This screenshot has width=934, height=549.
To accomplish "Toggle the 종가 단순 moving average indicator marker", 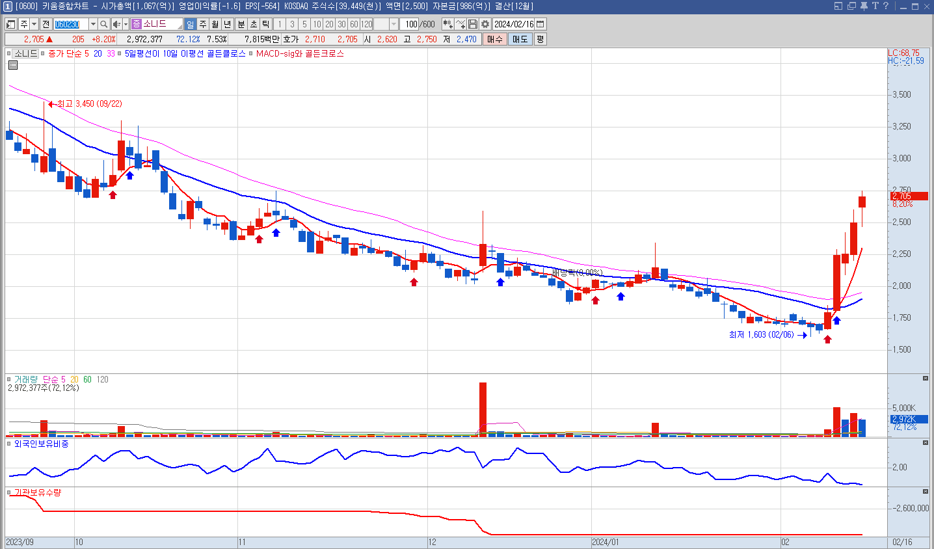I will point(44,53).
